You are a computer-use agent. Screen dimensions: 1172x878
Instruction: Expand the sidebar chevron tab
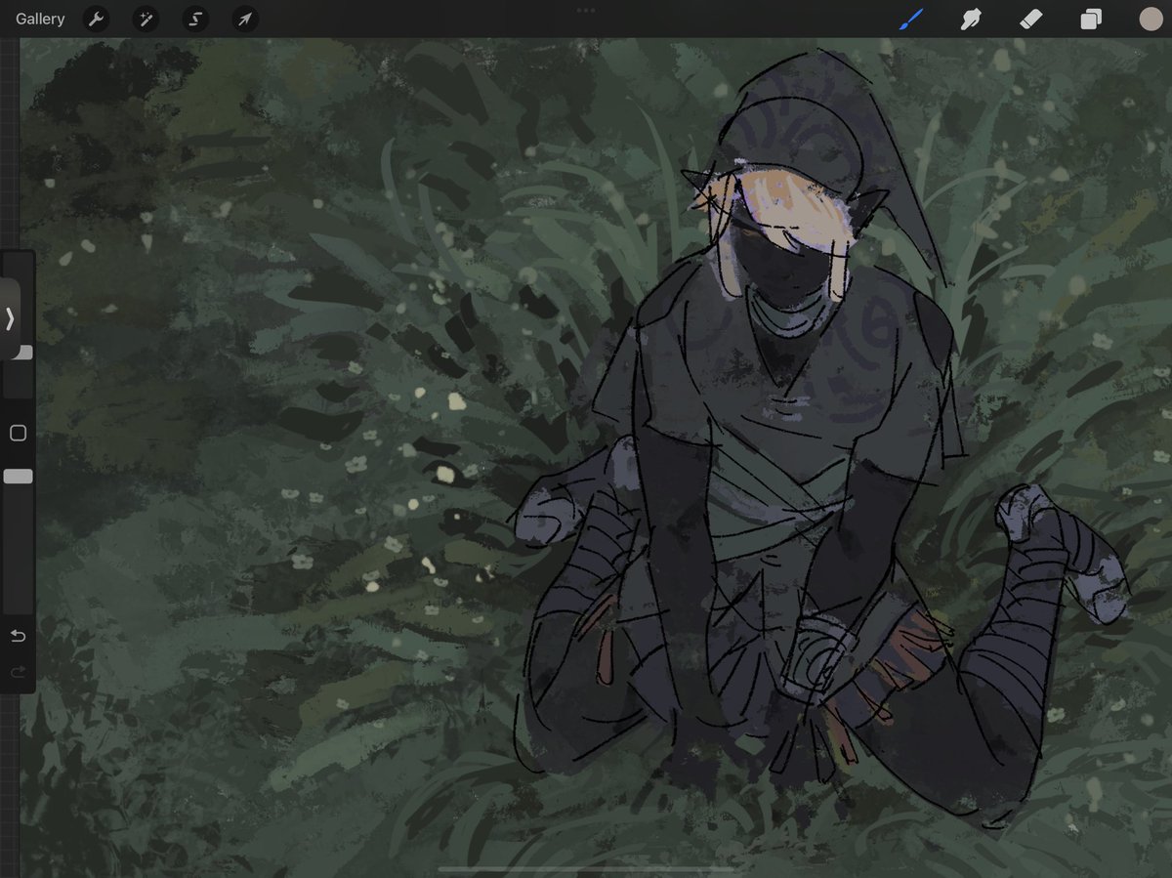(x=9, y=318)
